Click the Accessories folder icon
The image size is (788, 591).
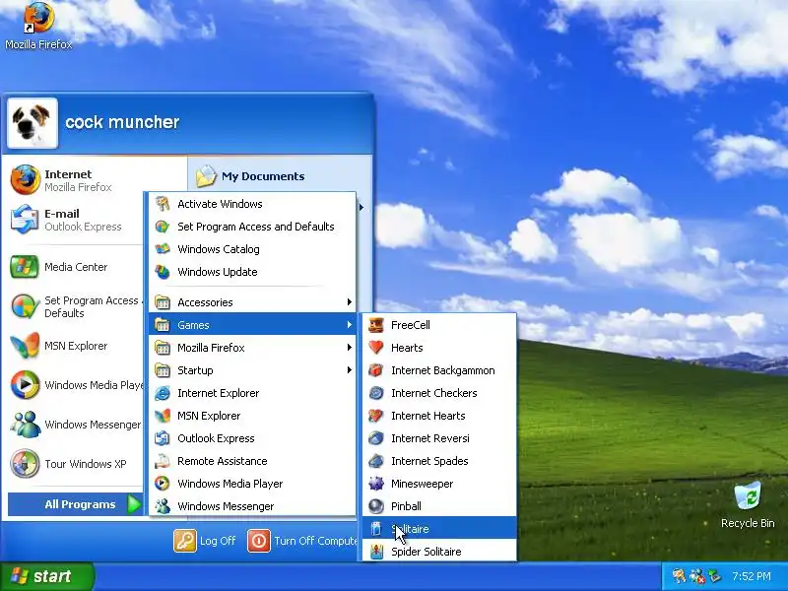pyautogui.click(x=162, y=302)
